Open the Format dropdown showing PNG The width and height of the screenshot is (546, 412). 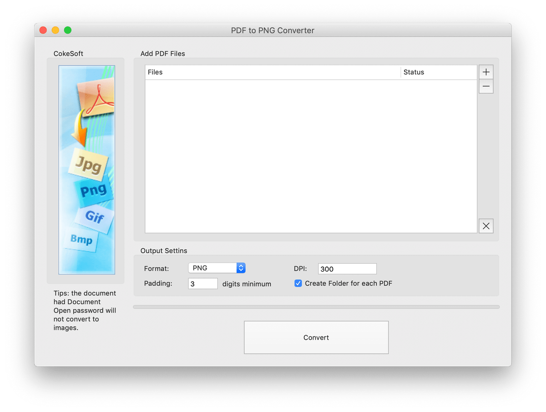click(x=217, y=268)
